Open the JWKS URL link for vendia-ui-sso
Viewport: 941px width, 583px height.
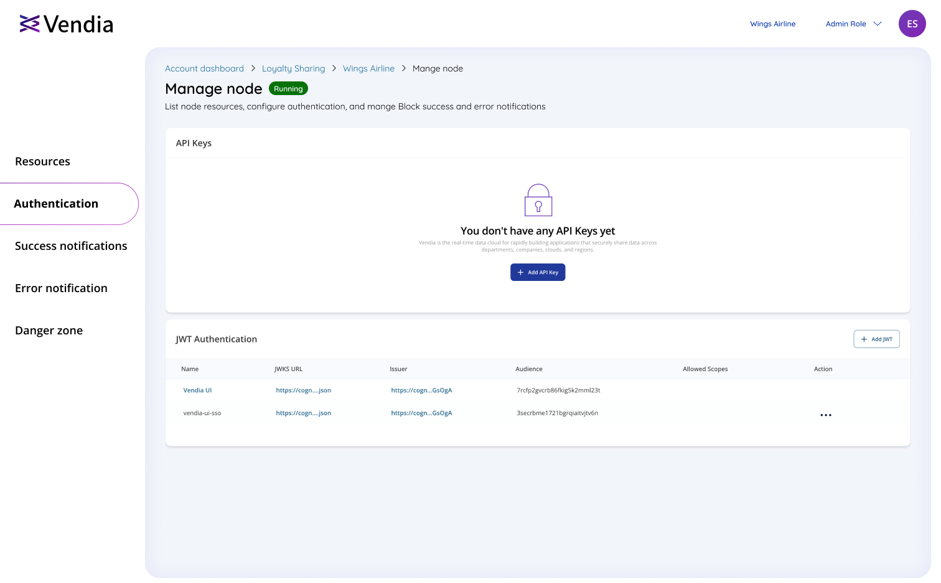click(303, 413)
